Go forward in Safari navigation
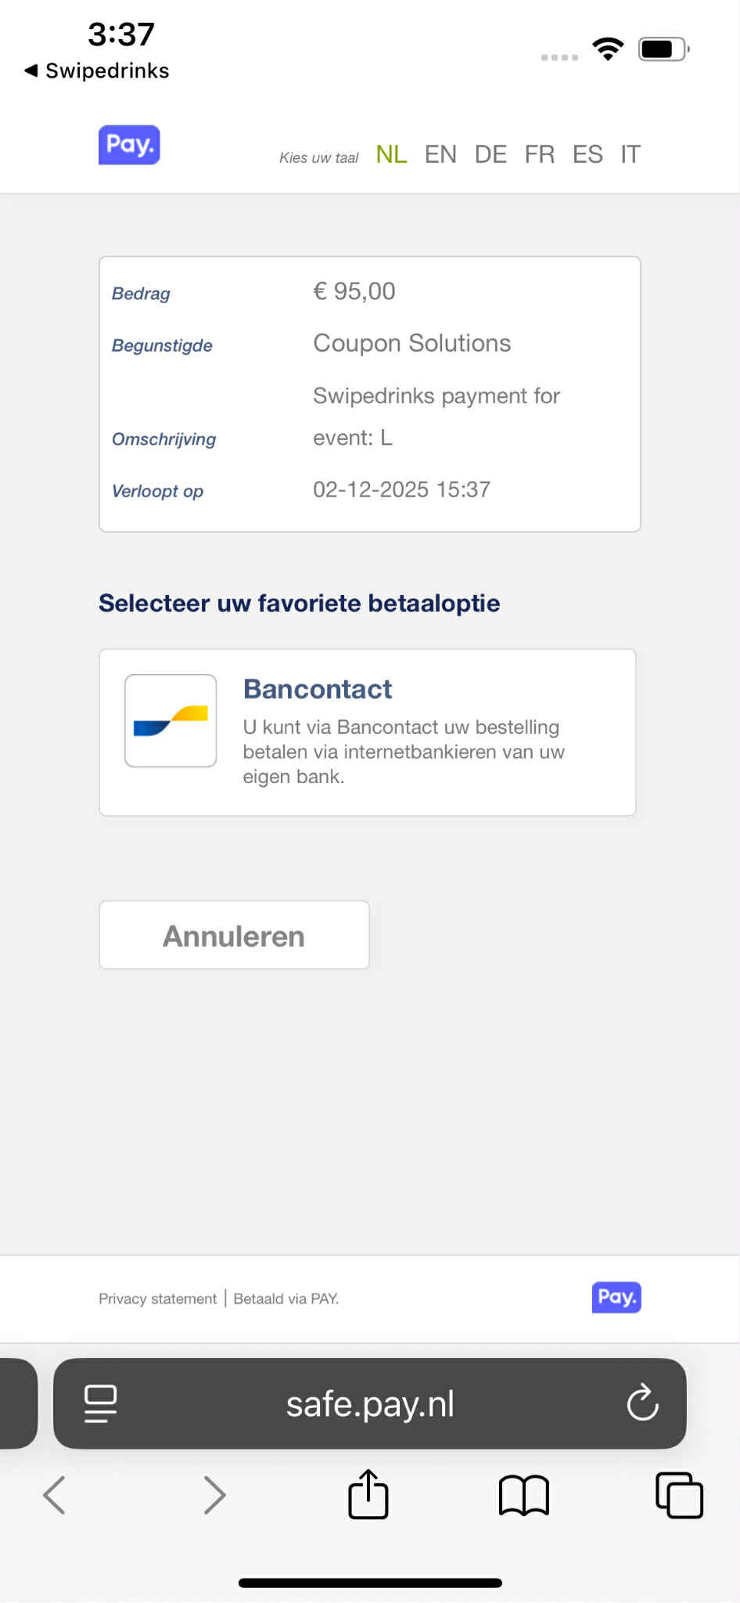The height and width of the screenshot is (1603, 740). click(x=214, y=1495)
